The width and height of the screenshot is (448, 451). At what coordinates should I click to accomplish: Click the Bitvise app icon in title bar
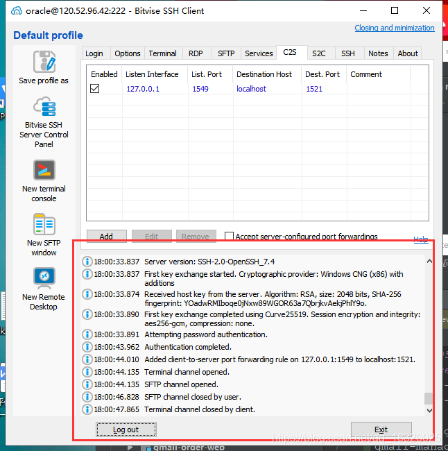click(x=17, y=11)
